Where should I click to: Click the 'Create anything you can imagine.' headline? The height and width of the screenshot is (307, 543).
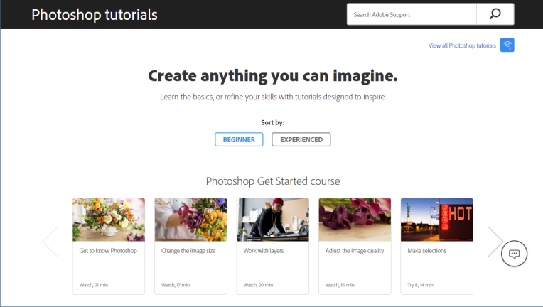[x=273, y=76]
